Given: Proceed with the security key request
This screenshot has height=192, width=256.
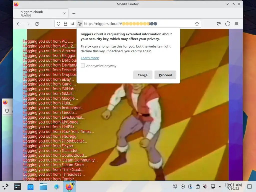Looking at the screenshot, I should click(x=165, y=75).
